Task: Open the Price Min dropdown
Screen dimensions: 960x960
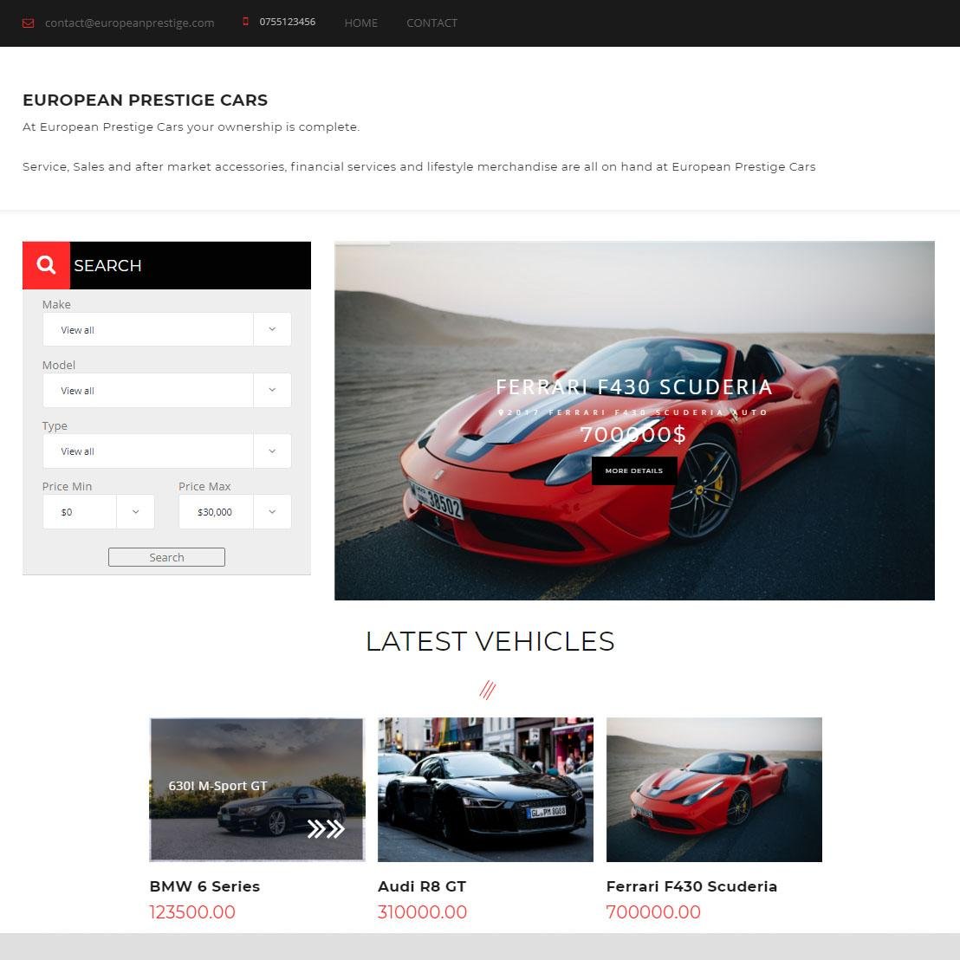Action: point(99,512)
